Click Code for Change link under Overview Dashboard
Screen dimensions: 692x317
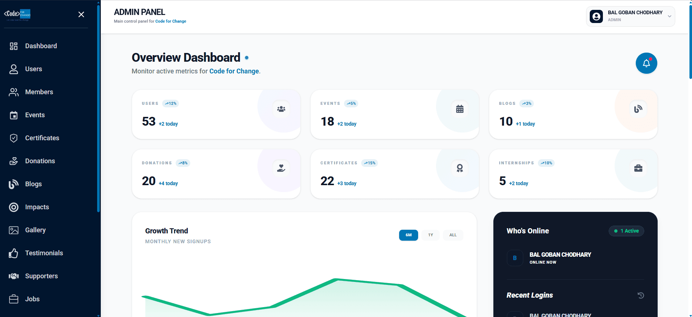coord(234,71)
